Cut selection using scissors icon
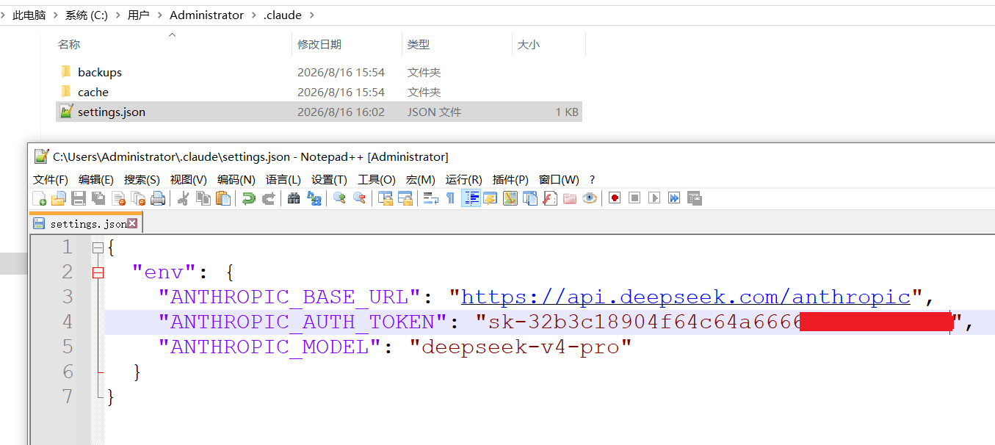This screenshot has height=445, width=995. tap(184, 198)
